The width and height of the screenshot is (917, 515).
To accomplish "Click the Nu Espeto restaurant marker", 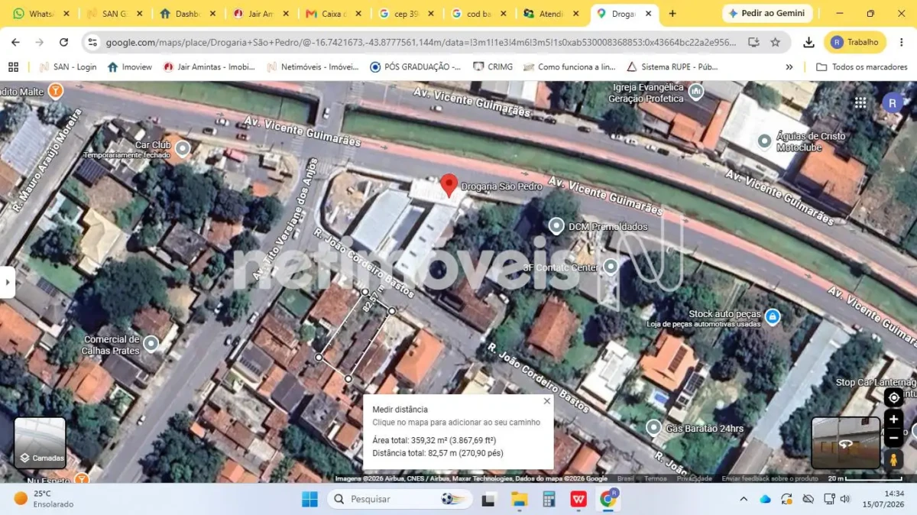I will click(x=81, y=479).
